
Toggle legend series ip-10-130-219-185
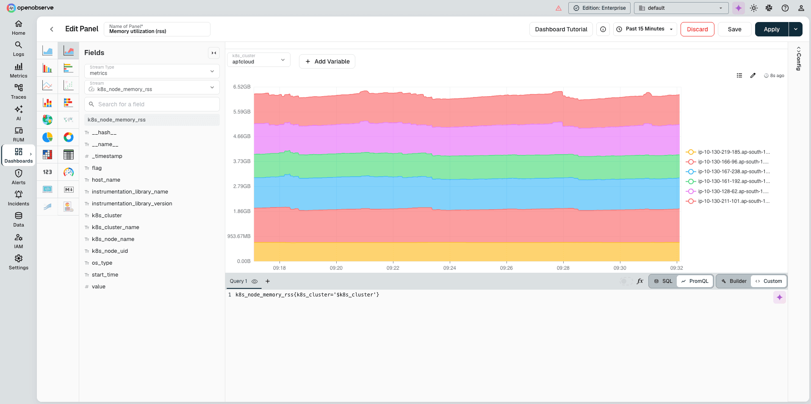pos(728,152)
